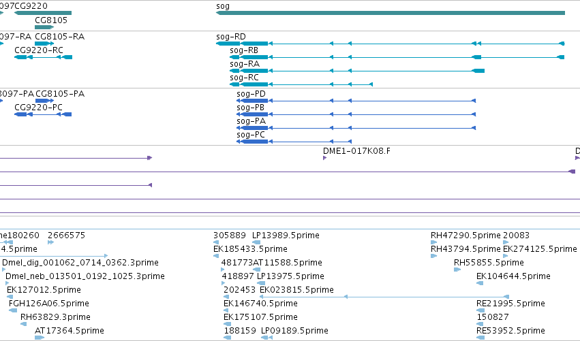
Task: Select the EK274125.5prime EST label
Action: tap(540, 249)
